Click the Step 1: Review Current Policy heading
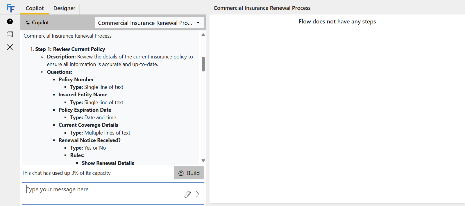Screen dimensions: 465x206 click(x=70, y=49)
